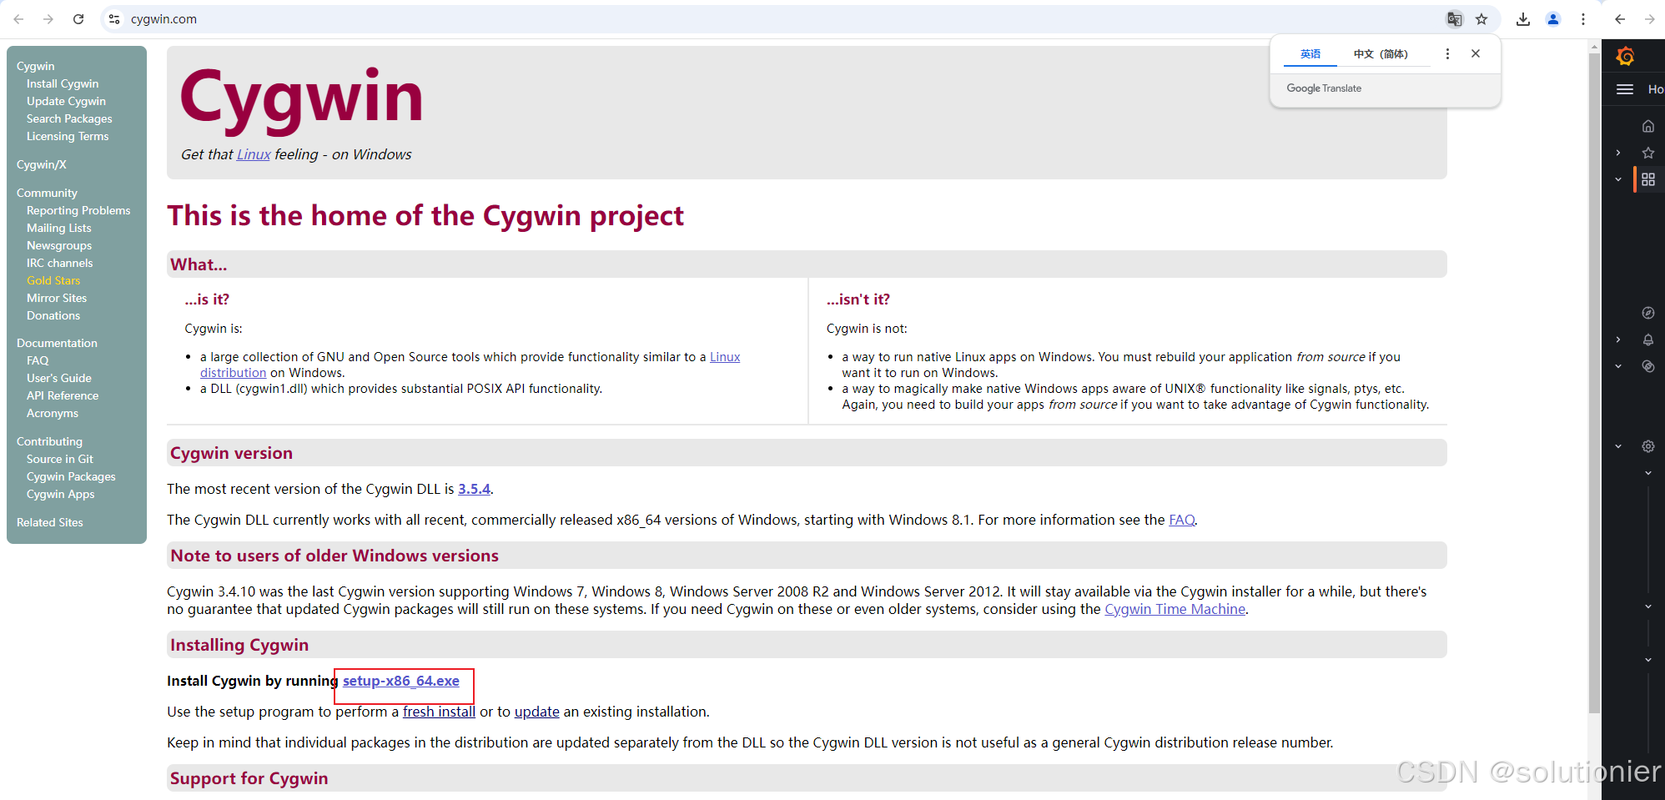Open Donations in sidebar
1665x800 pixels.
(x=53, y=315)
